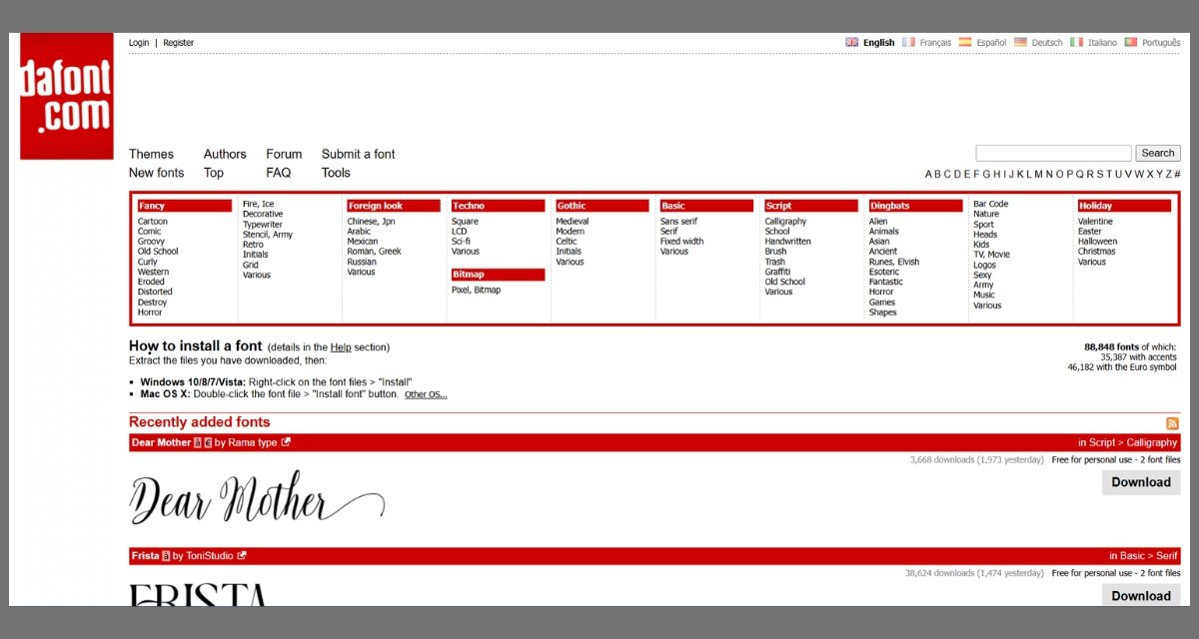Open the Calligraphy script category
The image size is (1199, 639).
tap(785, 222)
